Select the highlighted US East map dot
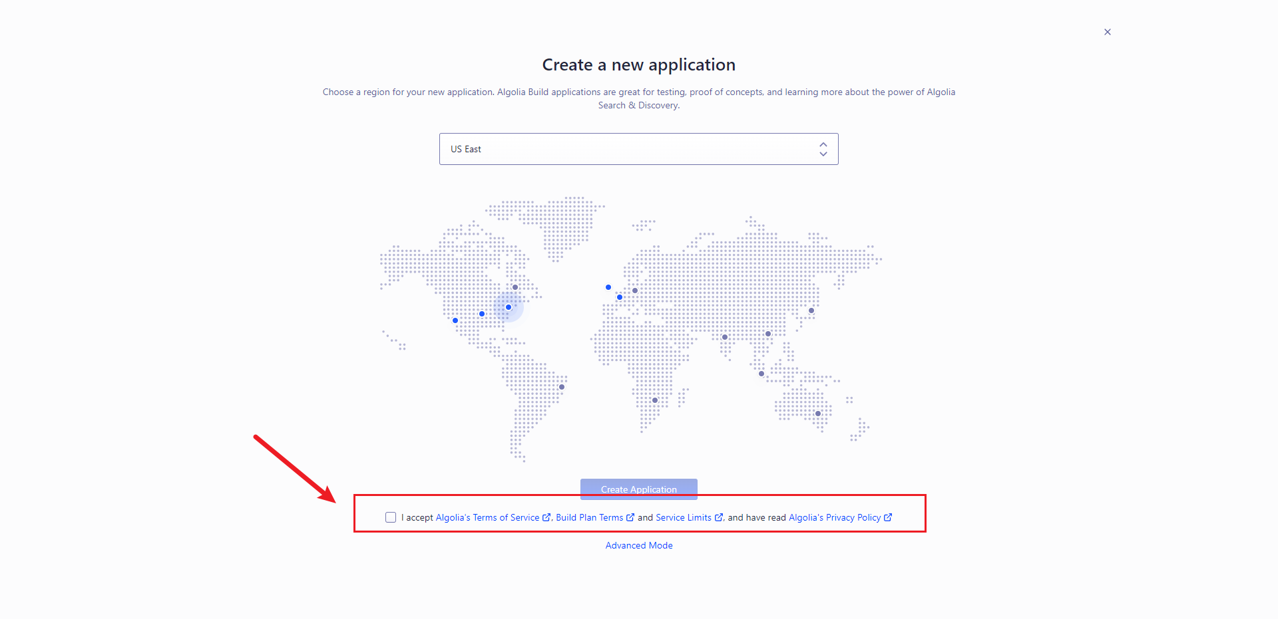1278x619 pixels. 509,307
